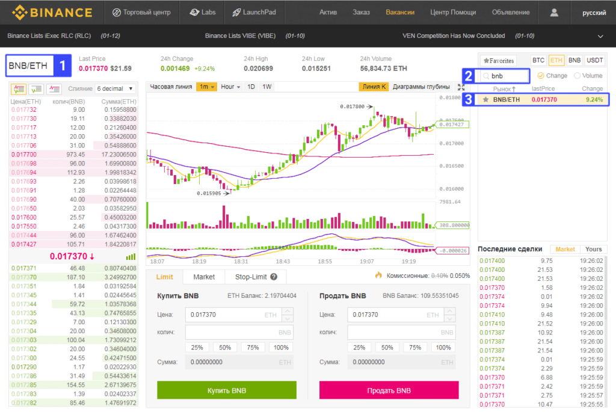
Task: Open Центр Помощи
Action: click(x=453, y=13)
